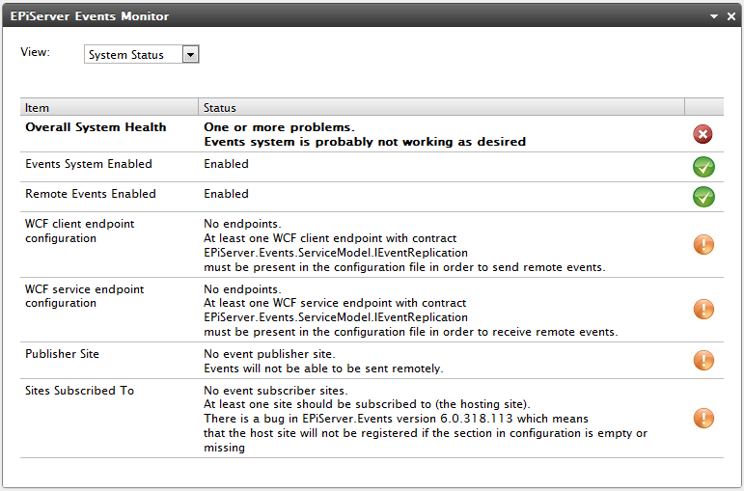Select the Remote Events Enabled label
Viewport: 744px width, 491px height.
tap(91, 194)
